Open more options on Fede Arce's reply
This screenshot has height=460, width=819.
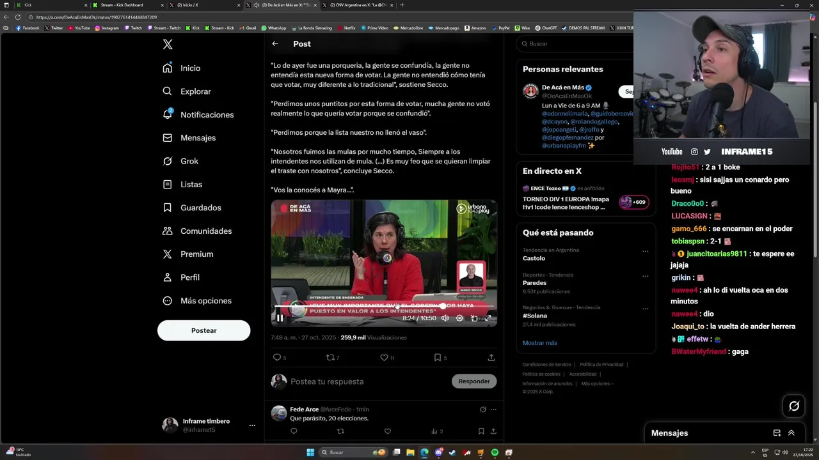493,410
